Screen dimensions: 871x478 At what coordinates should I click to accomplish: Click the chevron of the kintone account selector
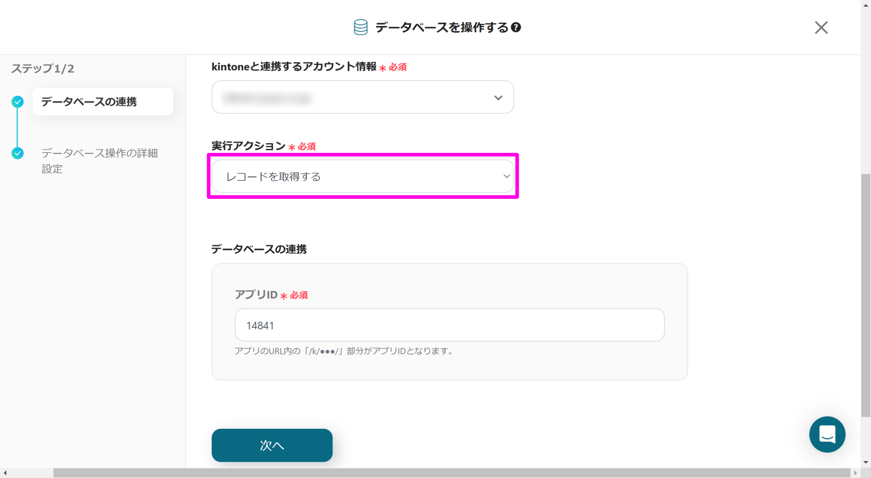(x=498, y=97)
